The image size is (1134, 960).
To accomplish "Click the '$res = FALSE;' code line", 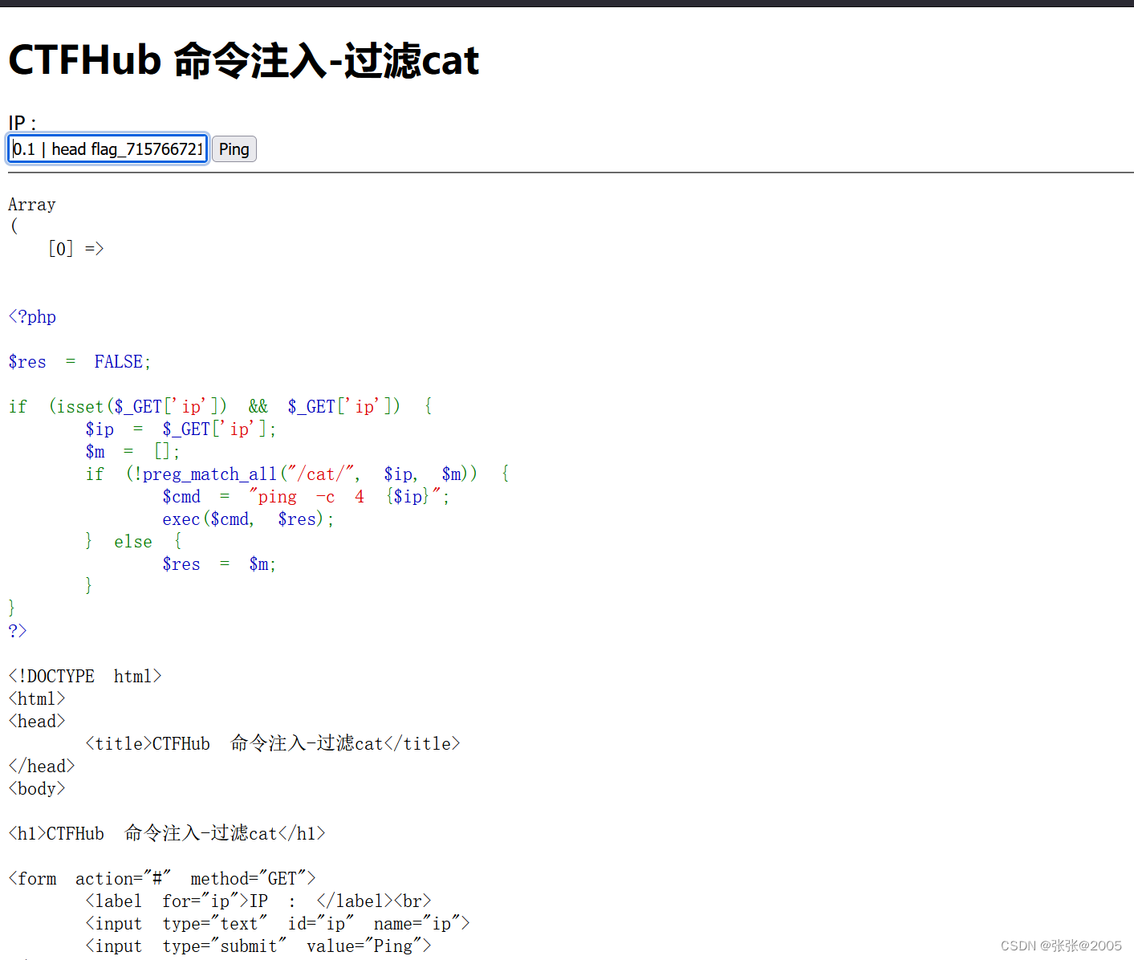I will 79,362.
